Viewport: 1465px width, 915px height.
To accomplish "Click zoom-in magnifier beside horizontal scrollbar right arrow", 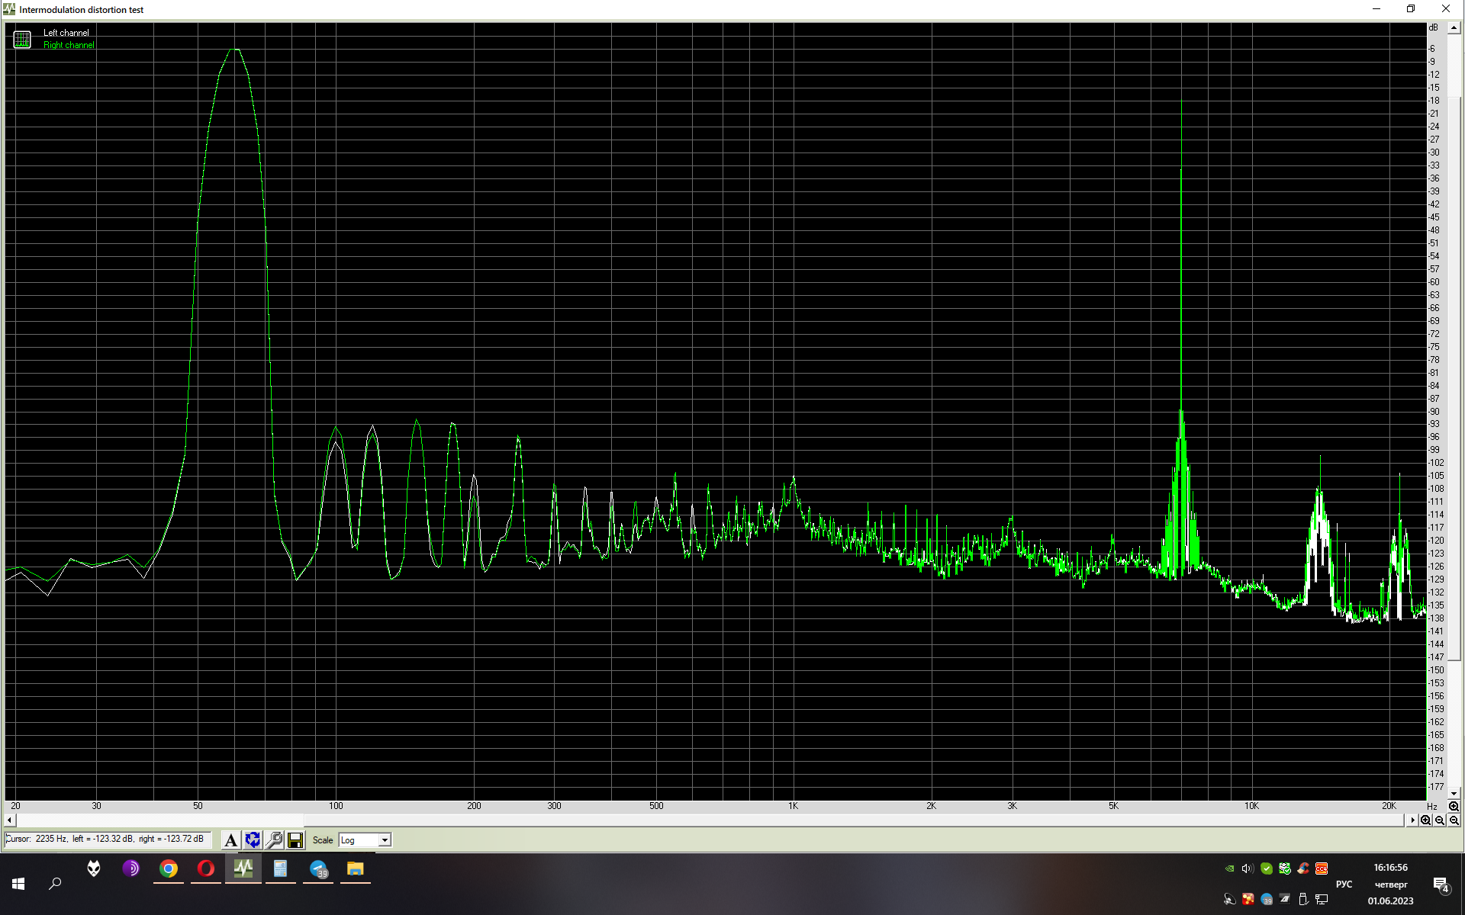I will (x=1425, y=820).
